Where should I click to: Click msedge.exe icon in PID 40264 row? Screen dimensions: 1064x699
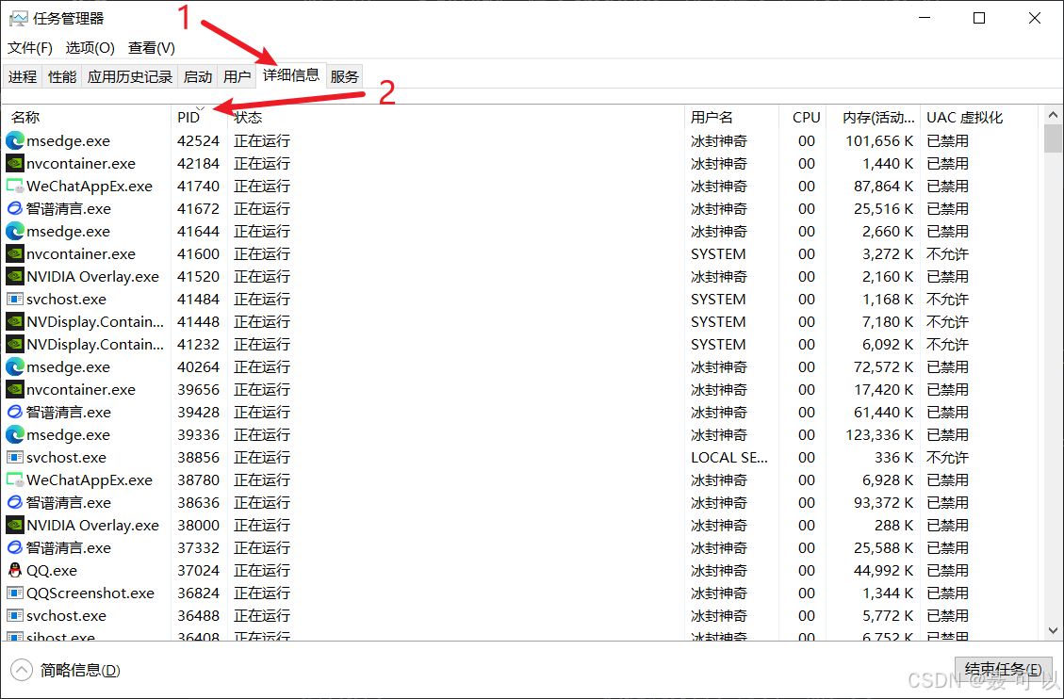pyautogui.click(x=15, y=366)
